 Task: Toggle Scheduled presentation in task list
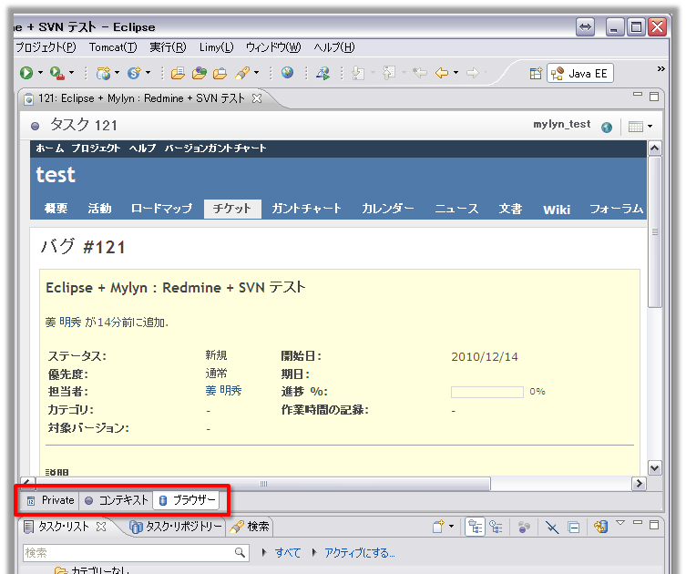click(x=496, y=527)
